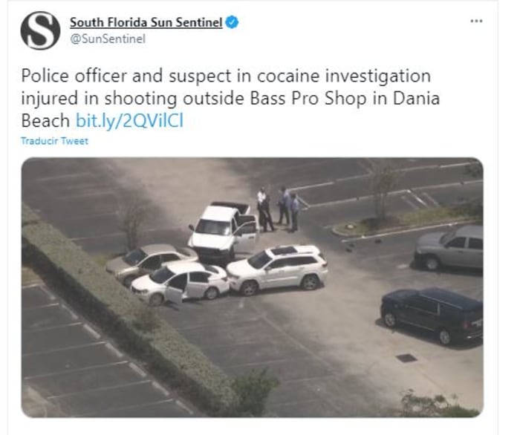Open the bit.ly/2QVilCl article link

(x=129, y=121)
